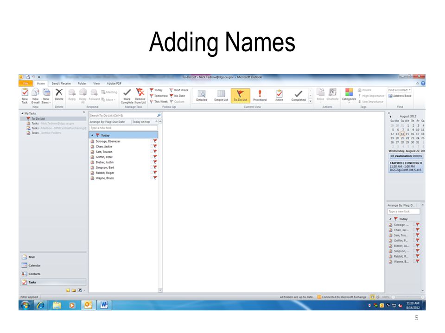The height and width of the screenshot is (333, 445).
Task: Open Calendar in navigation pane
Action: [53, 265]
